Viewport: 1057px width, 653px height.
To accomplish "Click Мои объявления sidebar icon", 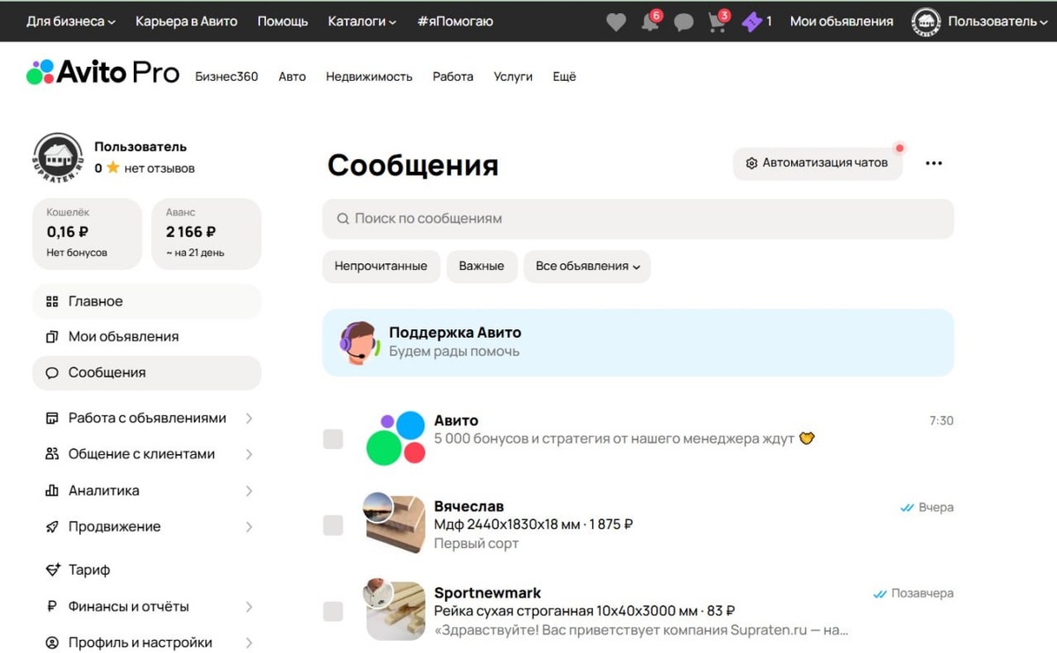I will click(52, 336).
